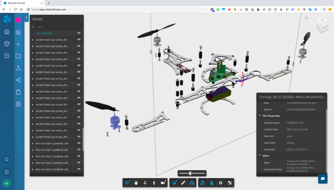This screenshot has width=334, height=190.
Task: Open Home in left sidebar
Action: (x=7, y=32)
